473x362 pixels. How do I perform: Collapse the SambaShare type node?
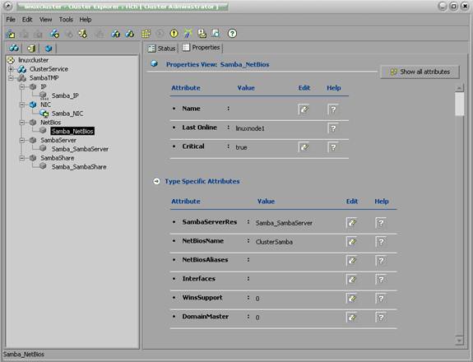click(x=22, y=158)
